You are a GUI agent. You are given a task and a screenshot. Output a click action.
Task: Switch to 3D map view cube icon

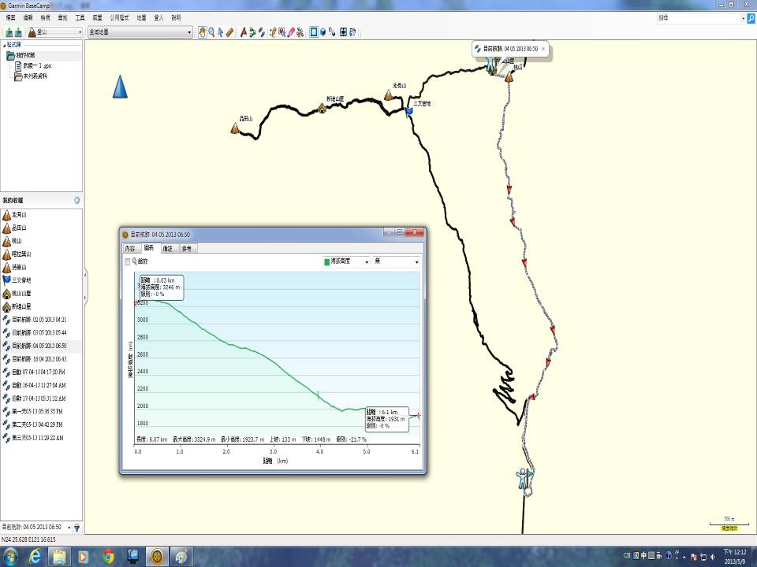323,32
